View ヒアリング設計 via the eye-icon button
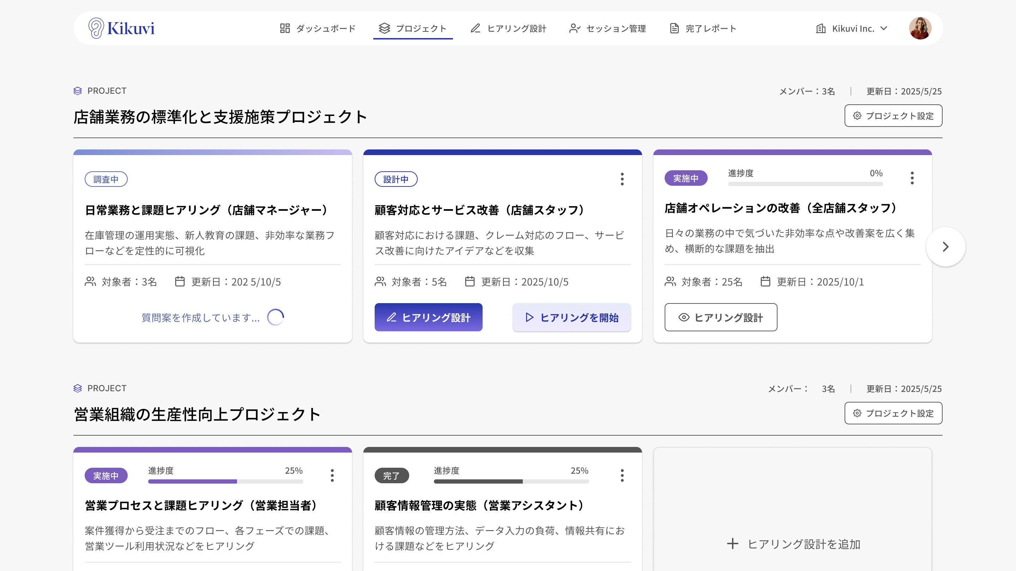Screen dimensions: 1016x571 [721, 317]
